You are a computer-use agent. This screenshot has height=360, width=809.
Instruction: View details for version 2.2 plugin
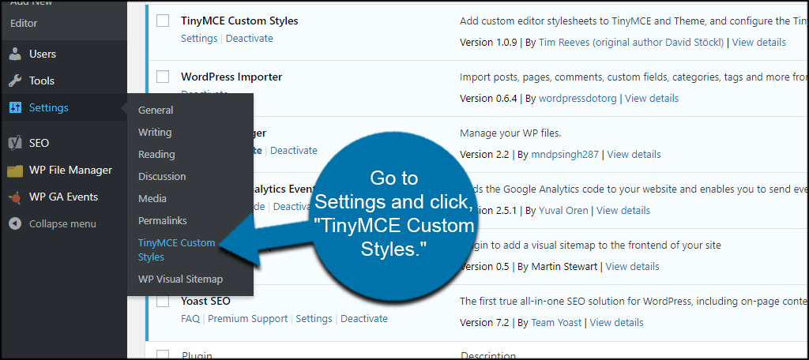tap(634, 154)
